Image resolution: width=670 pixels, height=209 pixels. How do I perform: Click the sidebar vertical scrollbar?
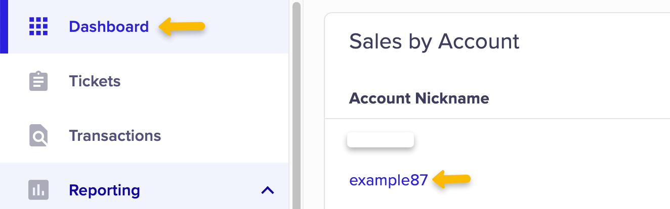(296, 101)
